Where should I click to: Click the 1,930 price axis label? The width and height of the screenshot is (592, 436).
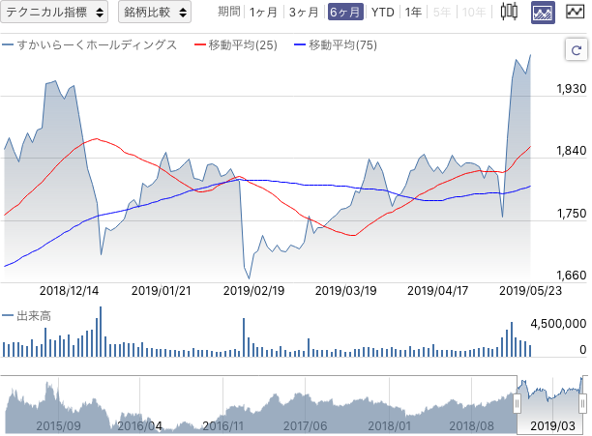[x=572, y=89]
